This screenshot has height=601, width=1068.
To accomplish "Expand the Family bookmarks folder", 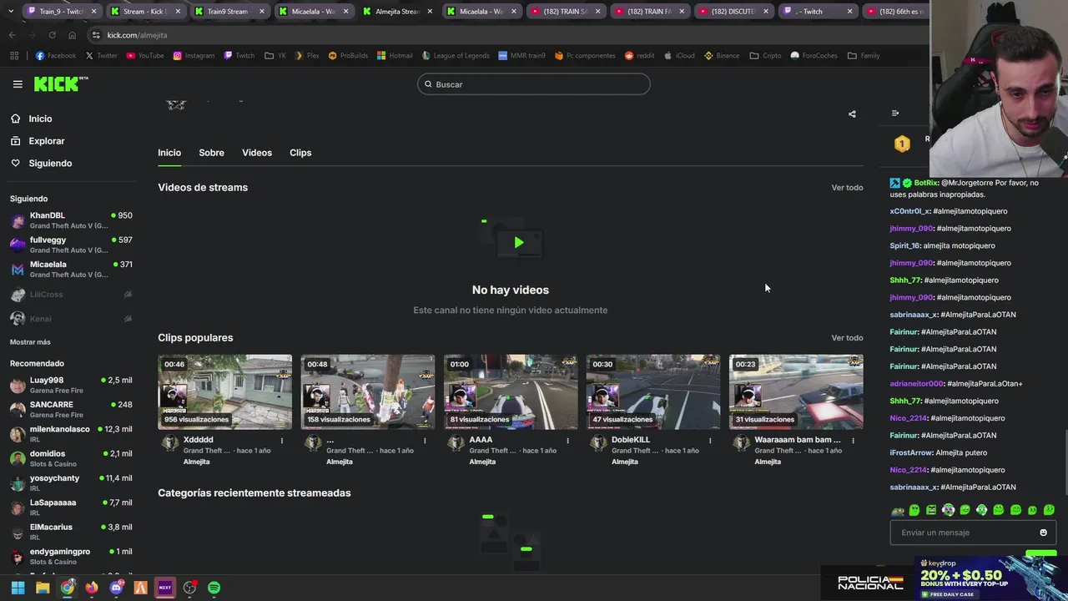I will [x=864, y=56].
